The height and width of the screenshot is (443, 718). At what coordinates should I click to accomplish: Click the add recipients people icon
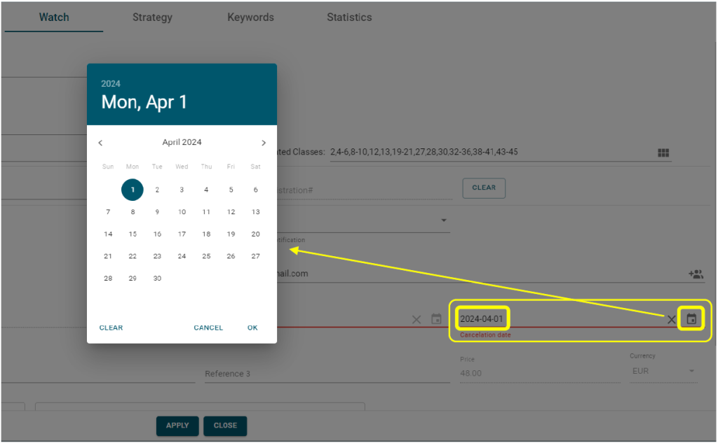[x=696, y=274]
